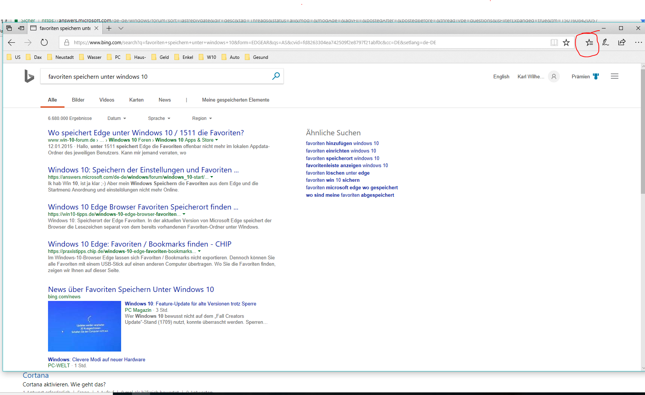645x395 pixels.
Task: Click the set tabs aside icon
Action: point(21,28)
